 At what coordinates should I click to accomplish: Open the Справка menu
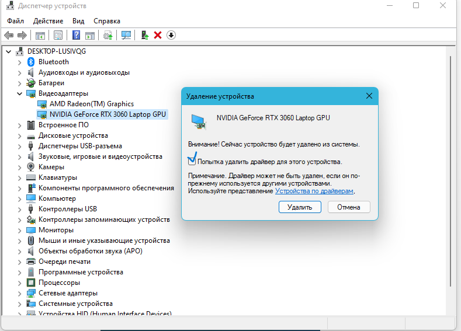[107, 21]
